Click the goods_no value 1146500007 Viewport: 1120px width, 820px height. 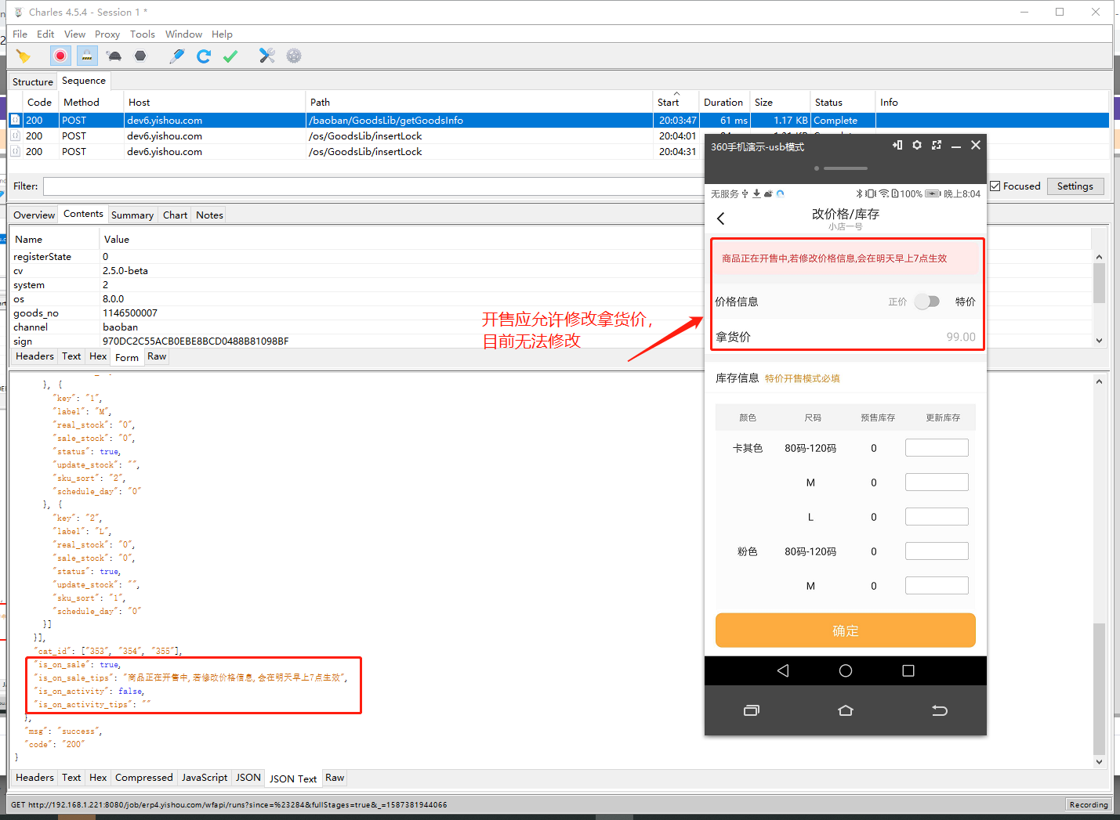(130, 312)
